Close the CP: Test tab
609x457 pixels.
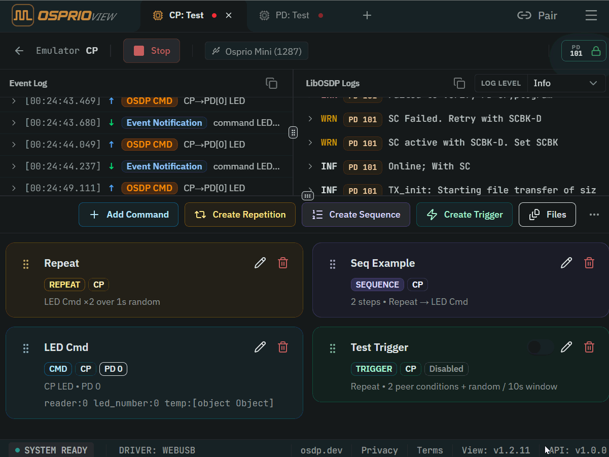point(229,15)
